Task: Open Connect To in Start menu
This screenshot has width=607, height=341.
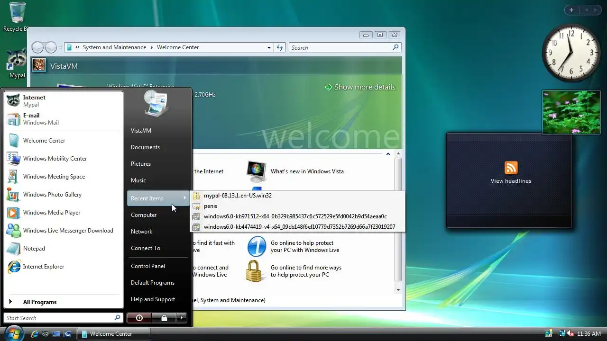Action: coord(158,248)
